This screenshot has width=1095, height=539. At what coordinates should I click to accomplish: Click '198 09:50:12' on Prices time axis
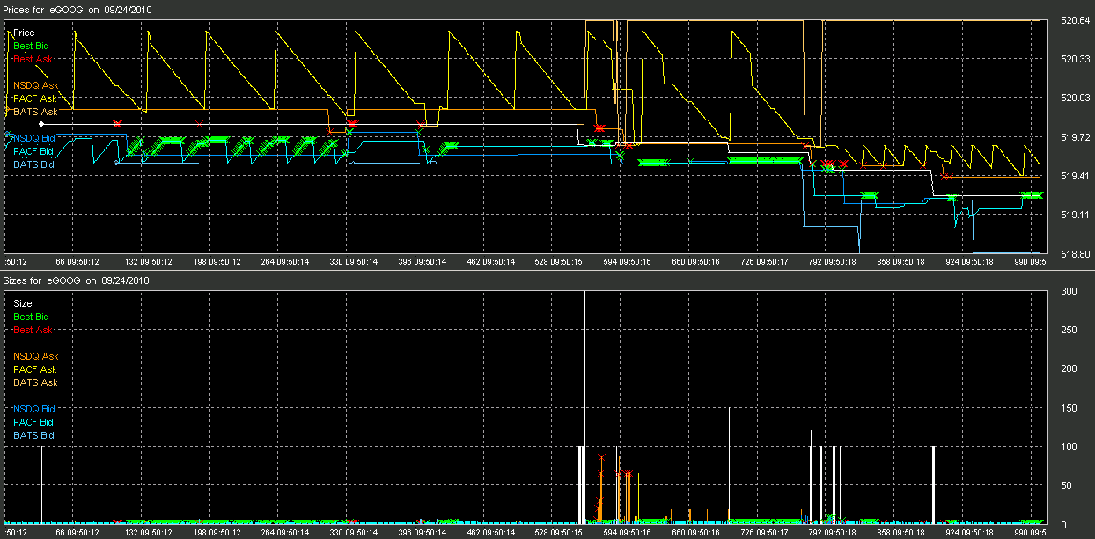click(x=216, y=262)
